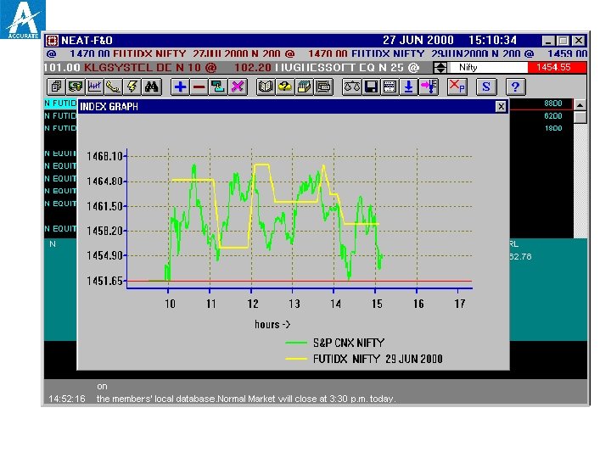Image resolution: width=611 pixels, height=458 pixels.
Task: Close the INDEX GRAPH window
Action: pos(501,106)
